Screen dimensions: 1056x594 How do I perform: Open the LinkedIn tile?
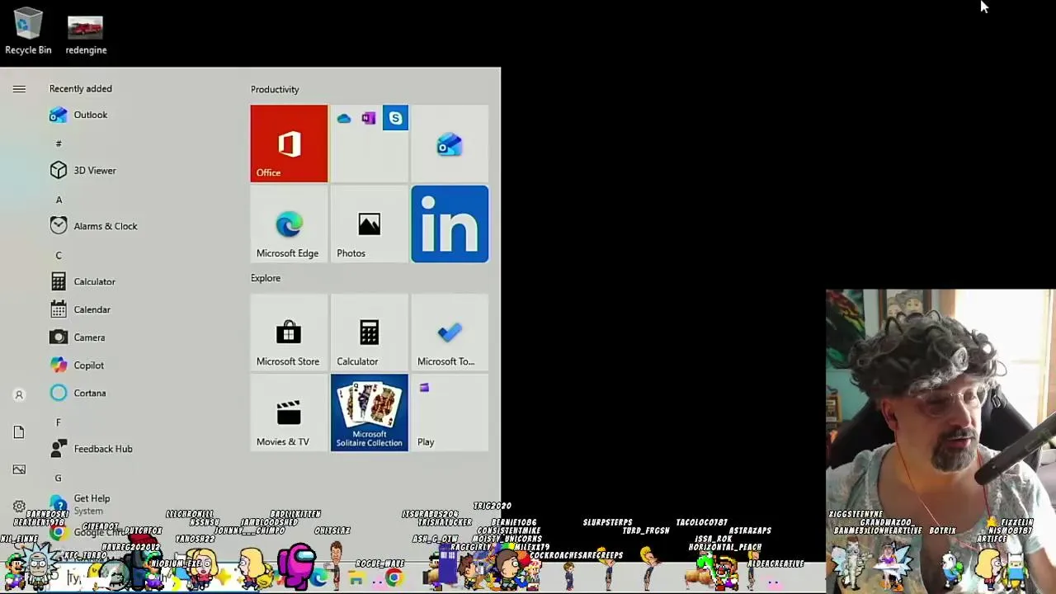point(450,224)
